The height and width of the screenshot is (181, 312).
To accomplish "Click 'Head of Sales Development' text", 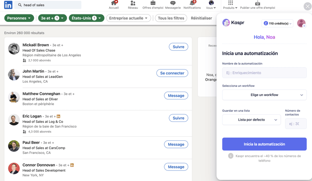I will 44,170.
